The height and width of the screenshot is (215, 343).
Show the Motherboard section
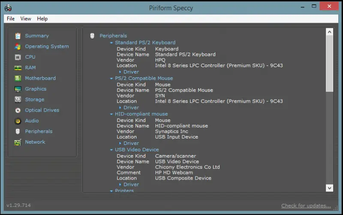pos(40,78)
